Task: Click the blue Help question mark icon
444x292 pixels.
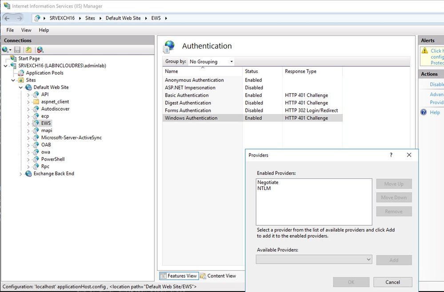Action: click(424, 112)
